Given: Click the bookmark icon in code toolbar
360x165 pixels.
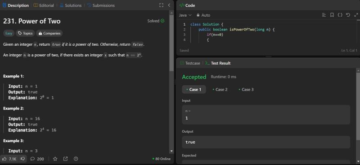Looking at the screenshot, I should click(x=332, y=15).
